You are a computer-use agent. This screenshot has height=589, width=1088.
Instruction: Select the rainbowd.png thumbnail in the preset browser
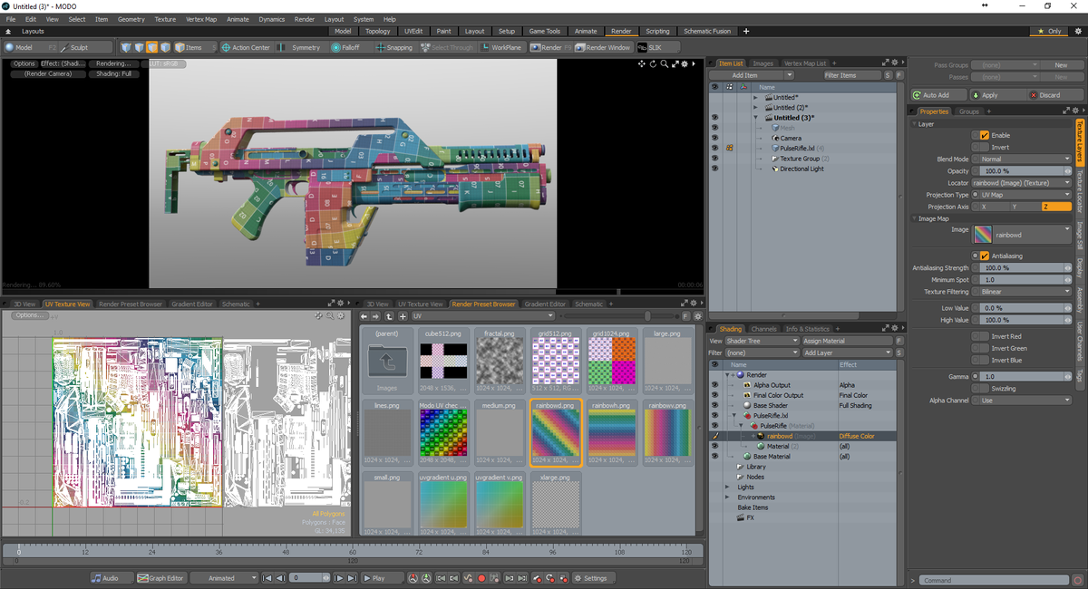coord(556,433)
